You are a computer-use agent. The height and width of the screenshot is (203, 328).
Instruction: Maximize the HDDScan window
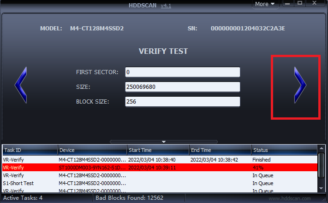[300, 3]
